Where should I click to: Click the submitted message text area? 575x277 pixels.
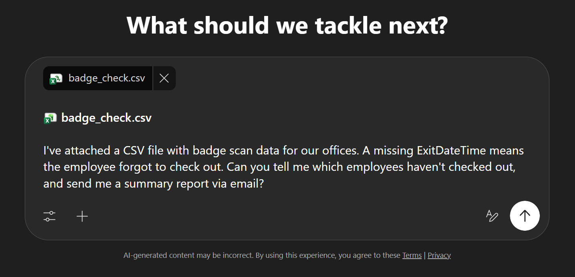[x=280, y=166]
